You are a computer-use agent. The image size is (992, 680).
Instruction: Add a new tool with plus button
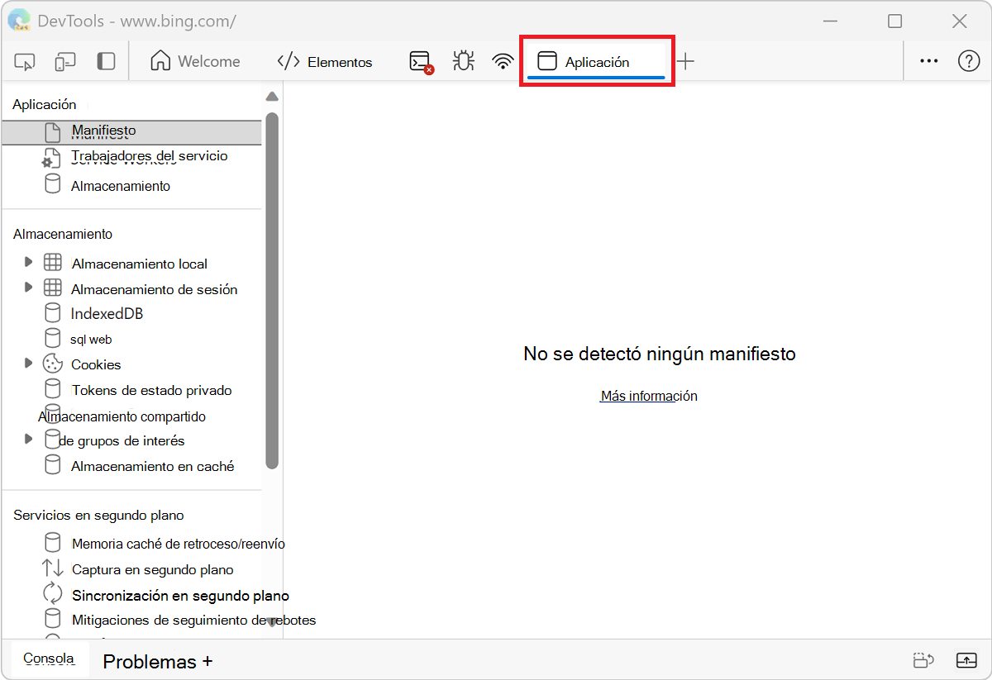coord(685,61)
